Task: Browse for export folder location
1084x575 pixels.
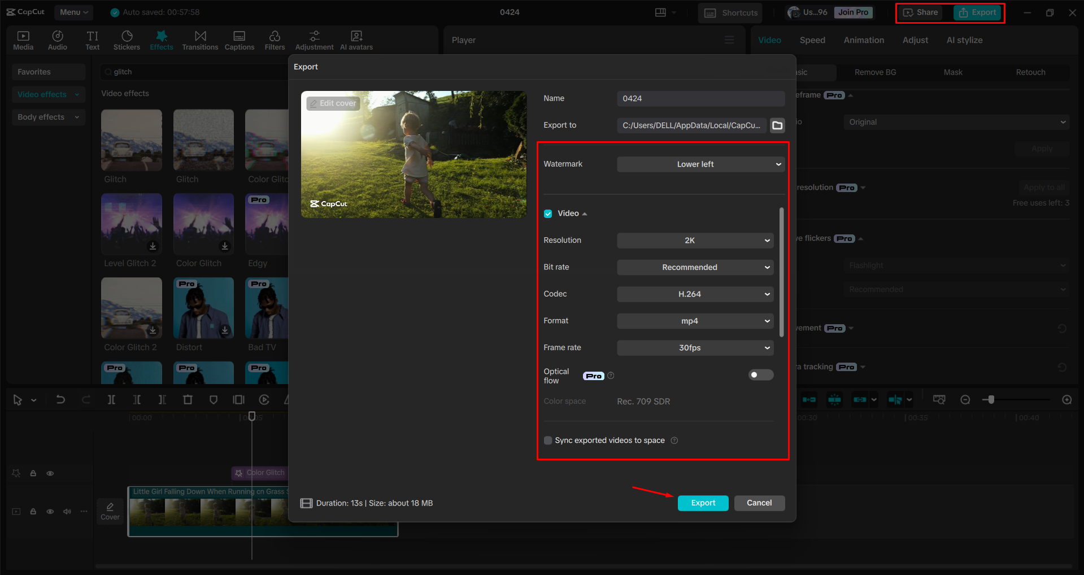Action: point(778,125)
